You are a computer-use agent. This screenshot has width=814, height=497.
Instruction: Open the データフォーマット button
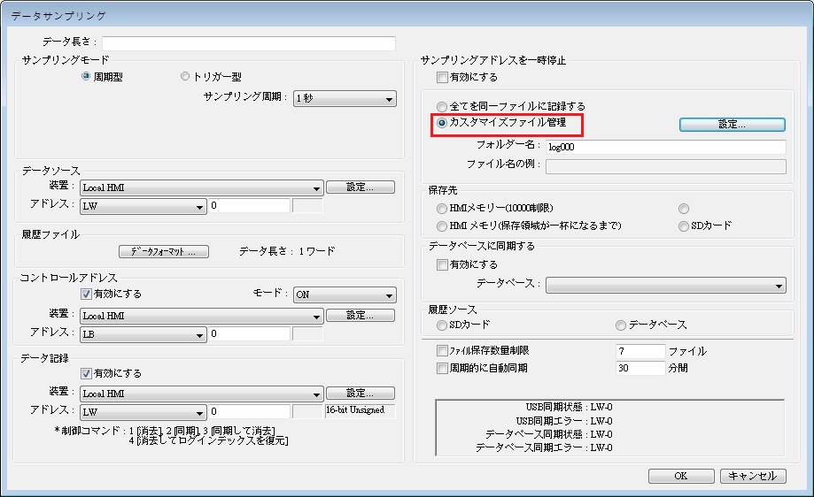coord(164,252)
